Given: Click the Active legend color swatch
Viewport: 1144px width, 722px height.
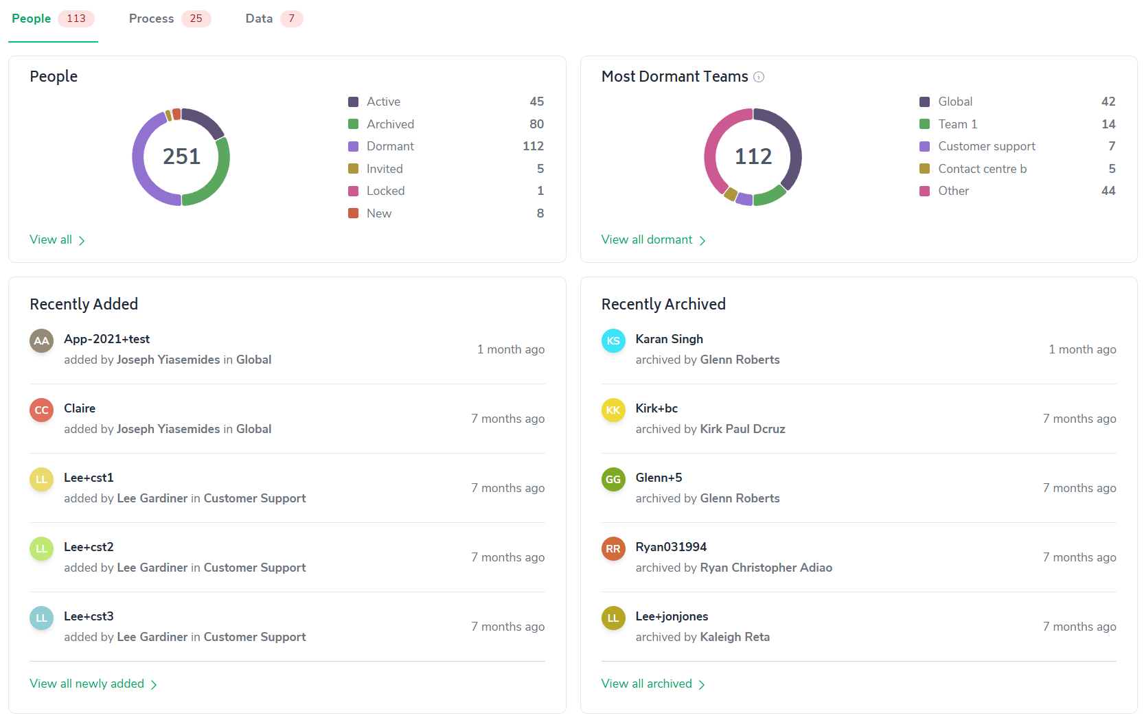Looking at the screenshot, I should point(354,102).
